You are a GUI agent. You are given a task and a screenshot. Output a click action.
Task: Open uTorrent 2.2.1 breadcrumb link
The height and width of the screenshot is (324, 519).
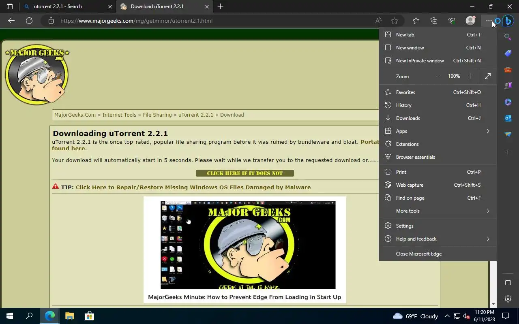[196, 115]
